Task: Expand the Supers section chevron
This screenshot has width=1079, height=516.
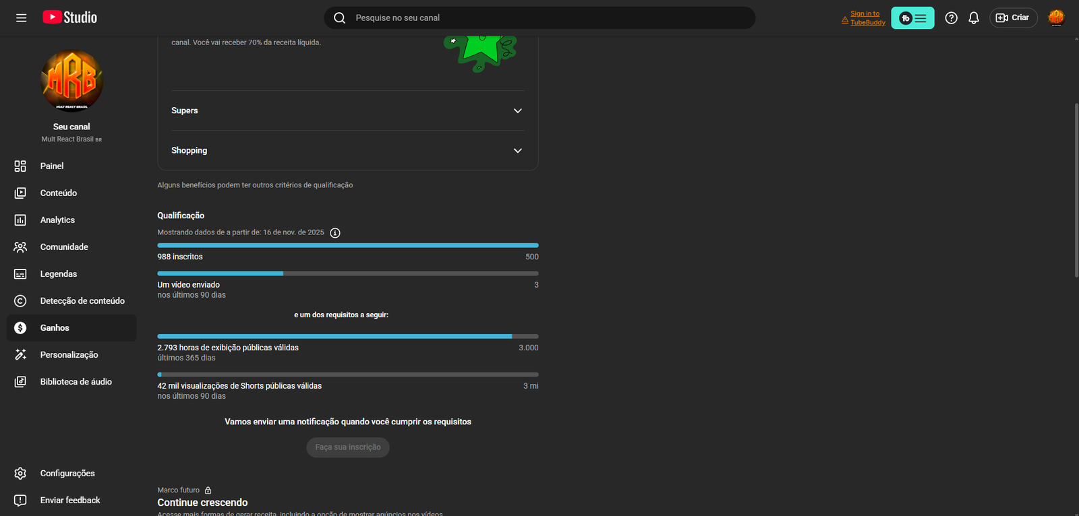Action: (518, 110)
